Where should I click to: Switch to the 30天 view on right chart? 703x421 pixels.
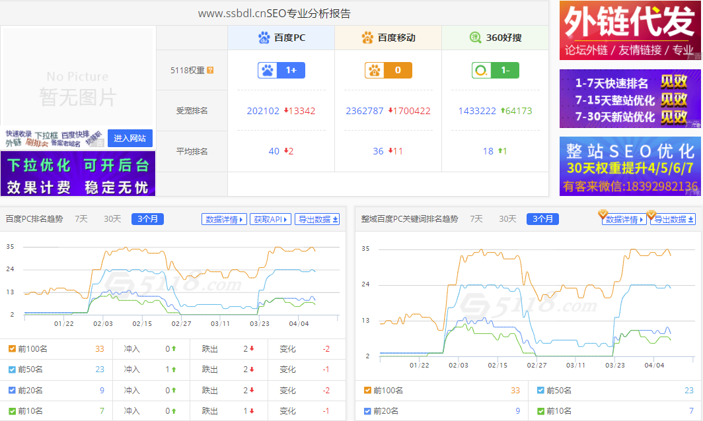[x=507, y=218]
